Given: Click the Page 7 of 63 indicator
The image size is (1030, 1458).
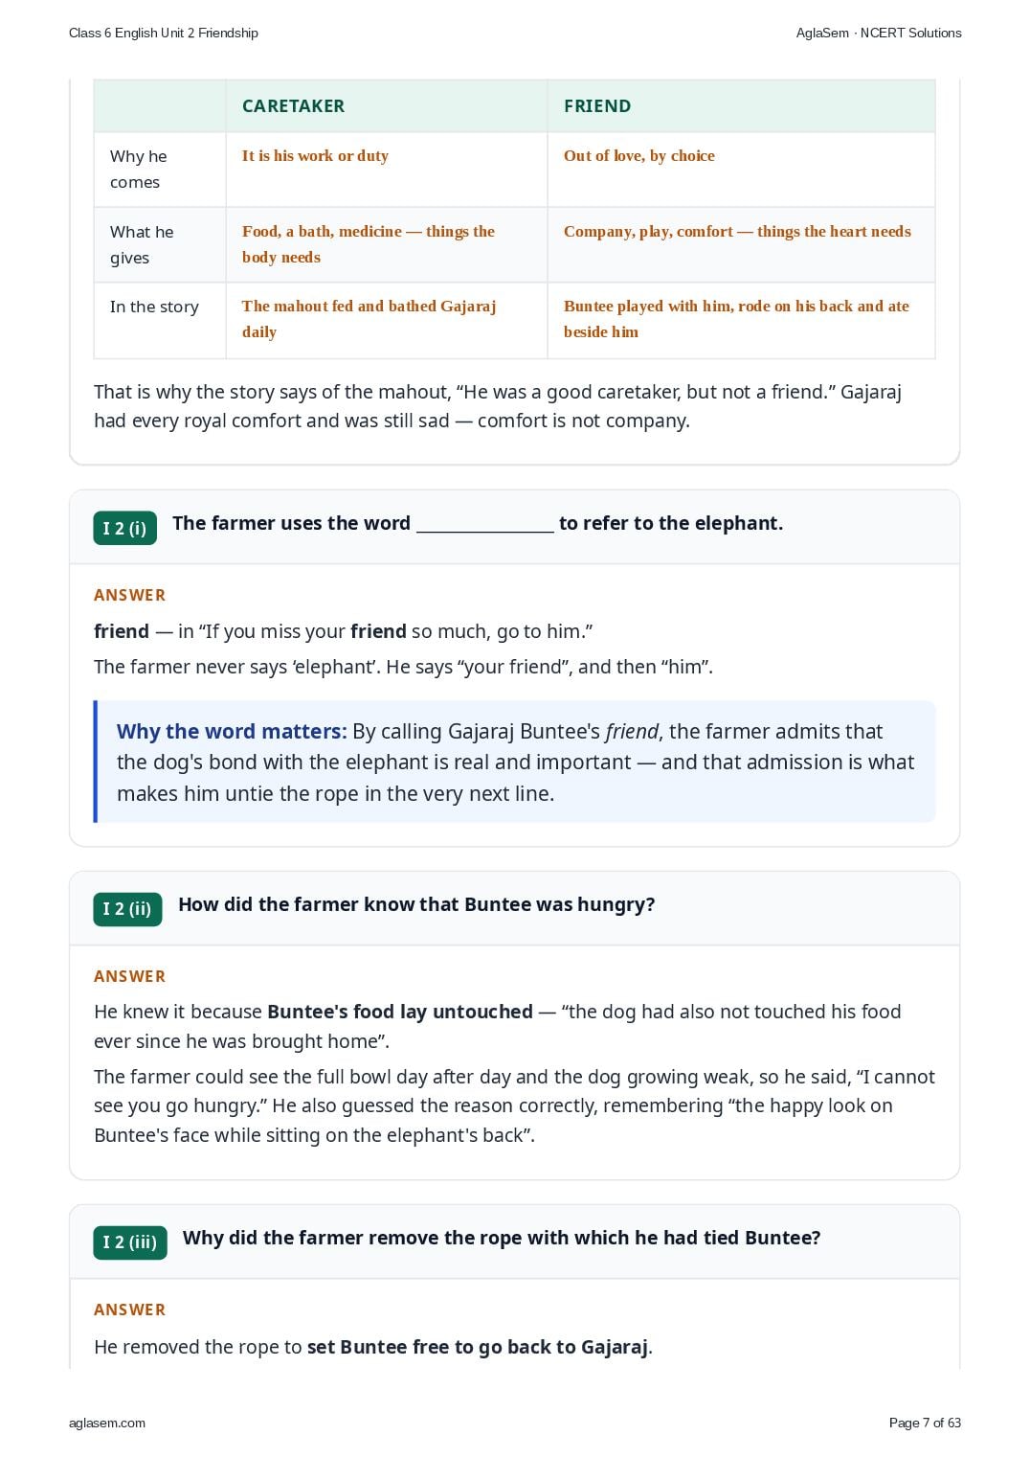Looking at the screenshot, I should tap(925, 1423).
